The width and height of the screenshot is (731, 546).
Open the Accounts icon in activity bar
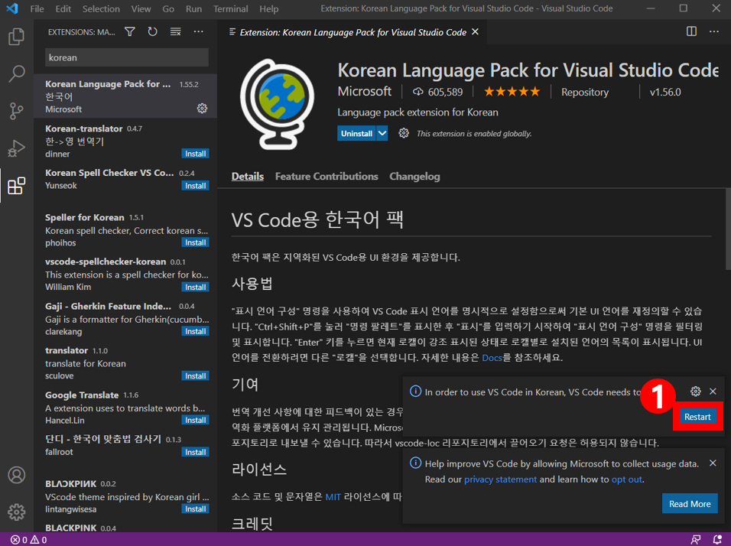(16, 475)
